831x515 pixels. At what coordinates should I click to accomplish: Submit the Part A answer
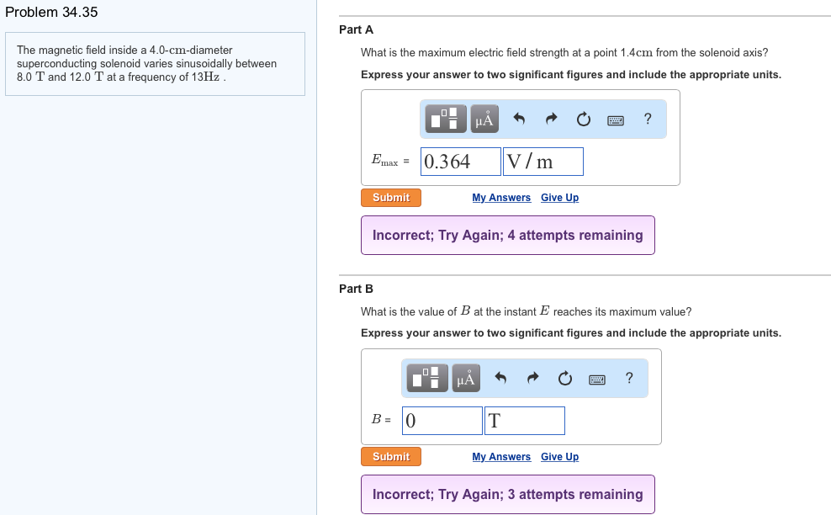coord(391,197)
